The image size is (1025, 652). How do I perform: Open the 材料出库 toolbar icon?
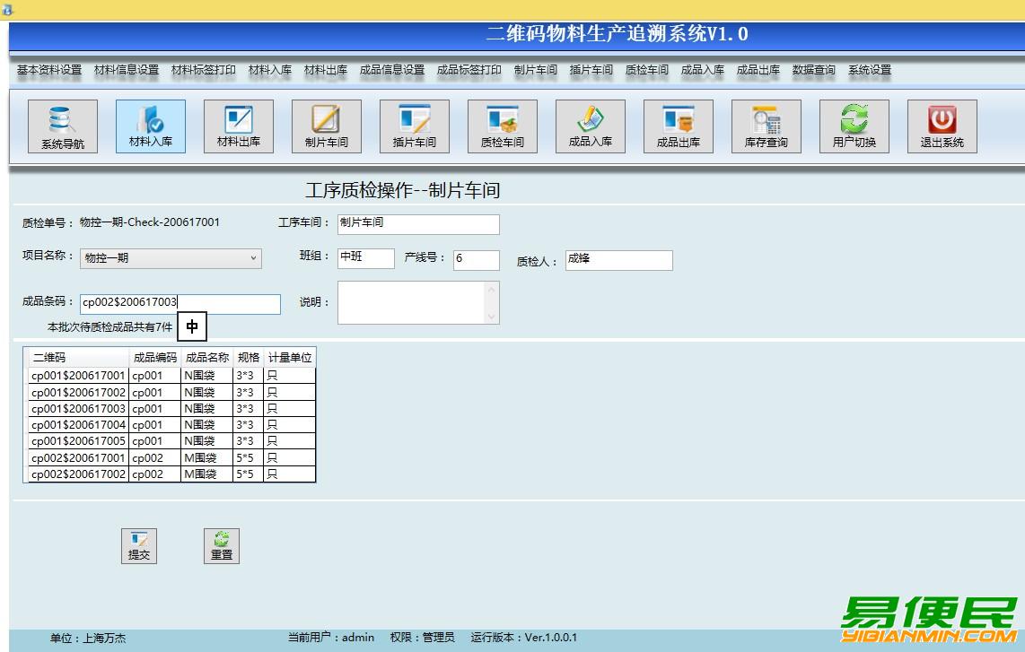[x=238, y=126]
